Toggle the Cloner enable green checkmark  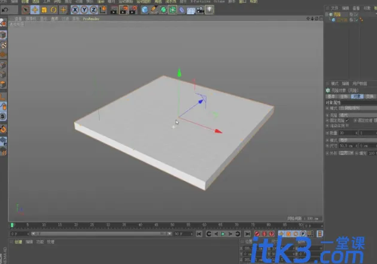[x=356, y=15]
